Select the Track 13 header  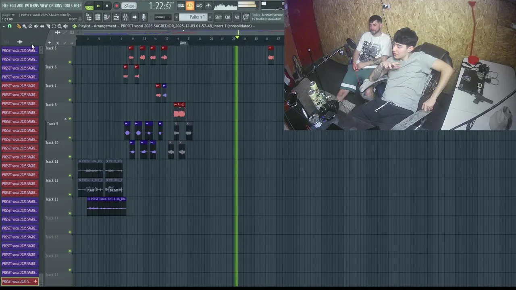[59, 207]
